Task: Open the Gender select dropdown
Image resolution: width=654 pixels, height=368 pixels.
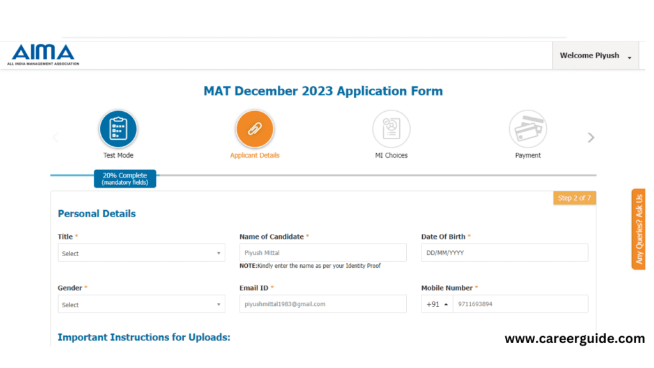Action: (x=141, y=304)
